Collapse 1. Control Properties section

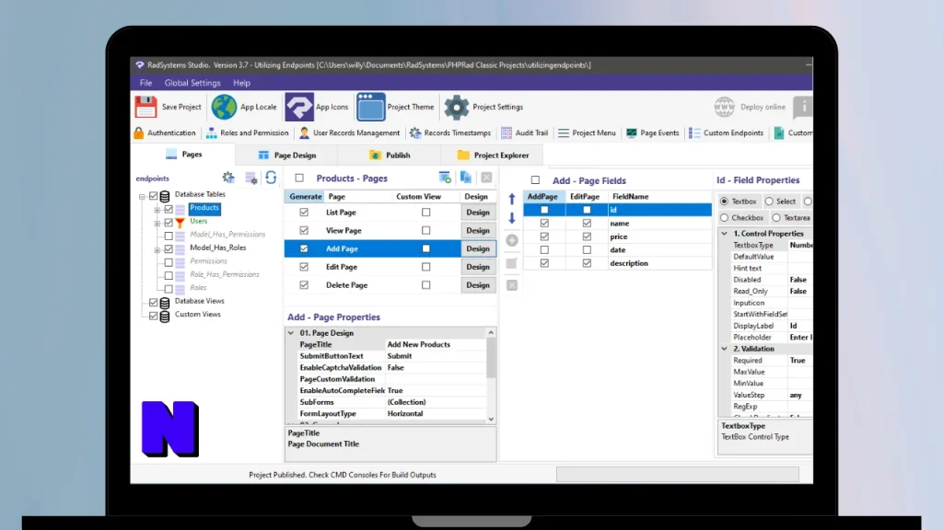point(725,233)
